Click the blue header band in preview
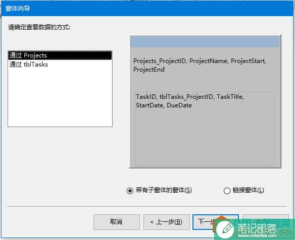This screenshot has height=240, width=295. pyautogui.click(x=205, y=41)
